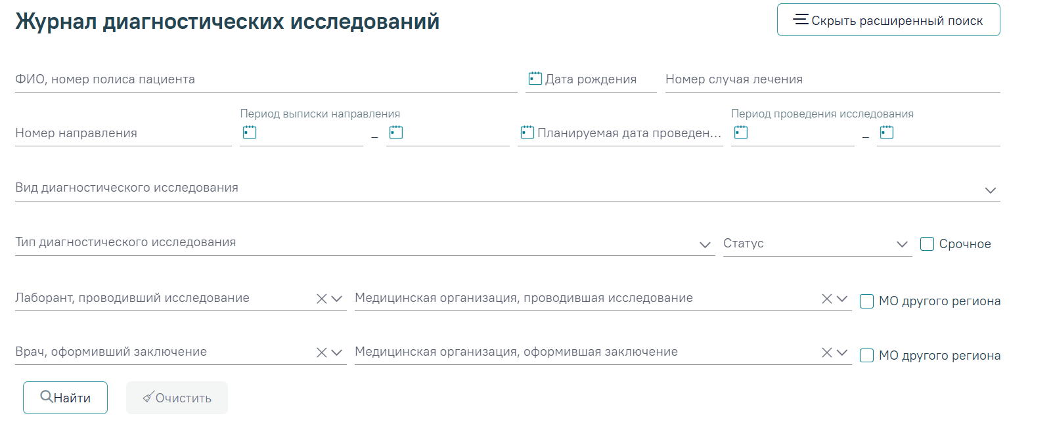
Task: Clear Медицинская организация, проводившая исследование field
Action: point(827,299)
